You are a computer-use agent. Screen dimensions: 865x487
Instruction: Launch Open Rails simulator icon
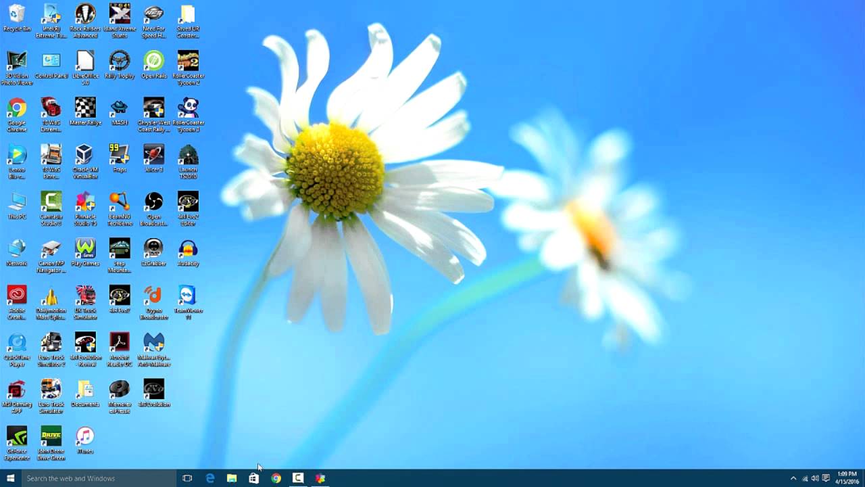tap(154, 65)
